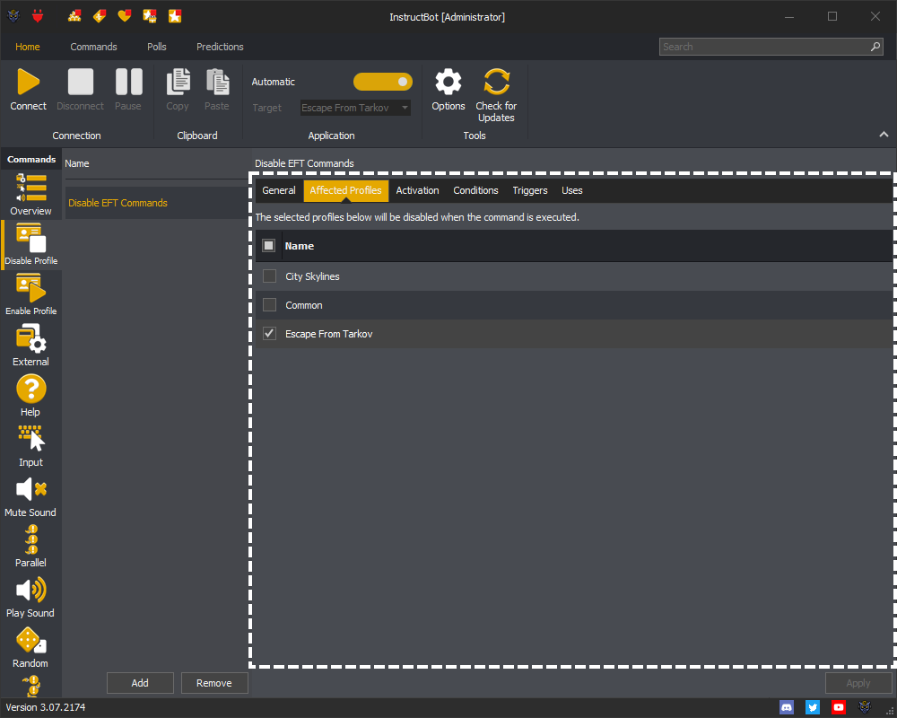Collapse the ribbon with the chevron arrow
The image size is (897, 718).
point(884,134)
